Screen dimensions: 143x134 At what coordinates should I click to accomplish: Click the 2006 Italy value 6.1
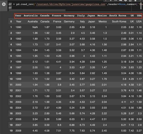[83, 119]
